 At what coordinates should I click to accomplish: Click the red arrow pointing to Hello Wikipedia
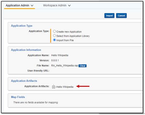(83, 86)
